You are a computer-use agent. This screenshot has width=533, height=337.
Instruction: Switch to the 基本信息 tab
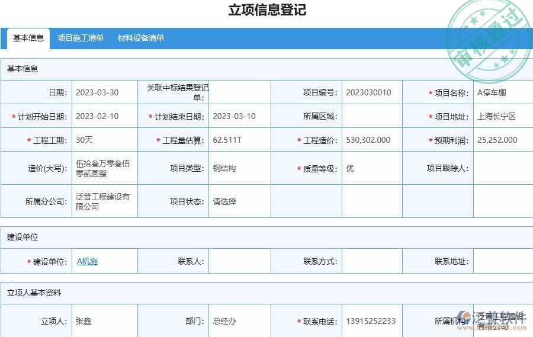[x=28, y=38]
